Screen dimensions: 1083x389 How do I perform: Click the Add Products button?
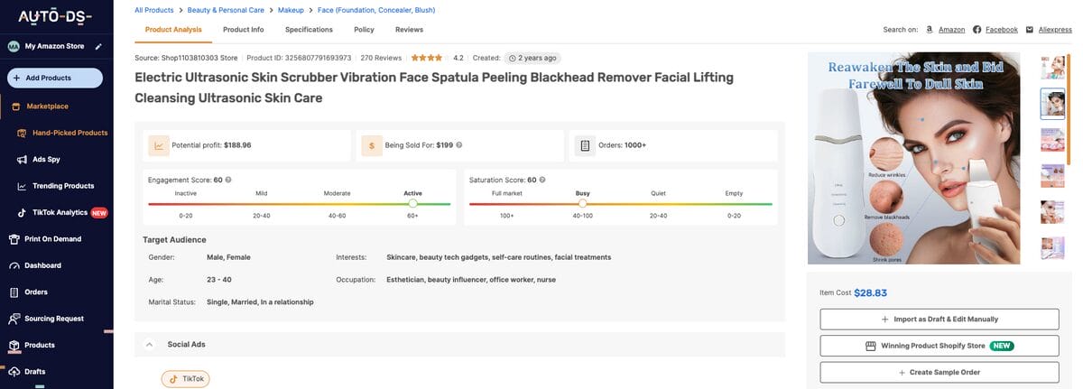coord(55,78)
